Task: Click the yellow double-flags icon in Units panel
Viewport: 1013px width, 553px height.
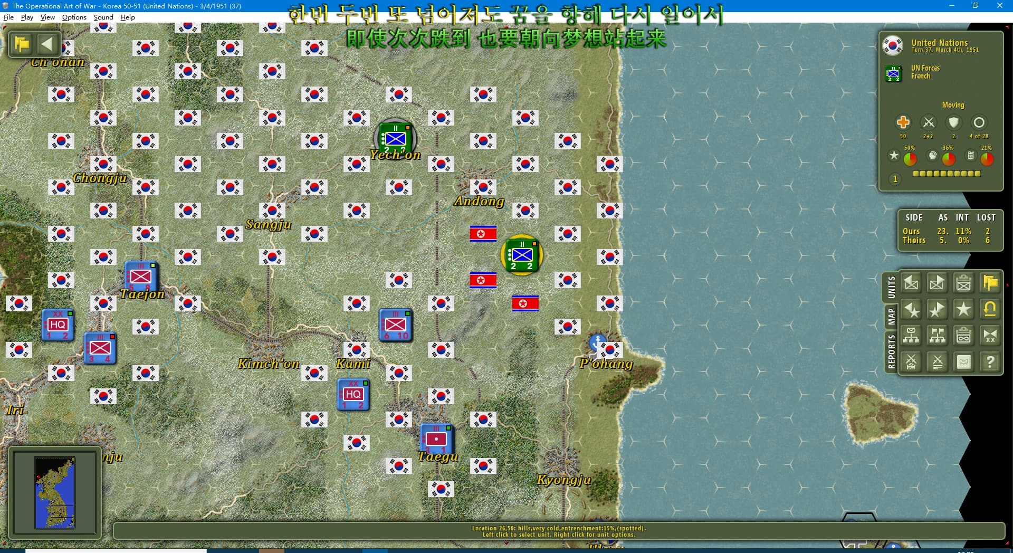Action: [x=990, y=283]
